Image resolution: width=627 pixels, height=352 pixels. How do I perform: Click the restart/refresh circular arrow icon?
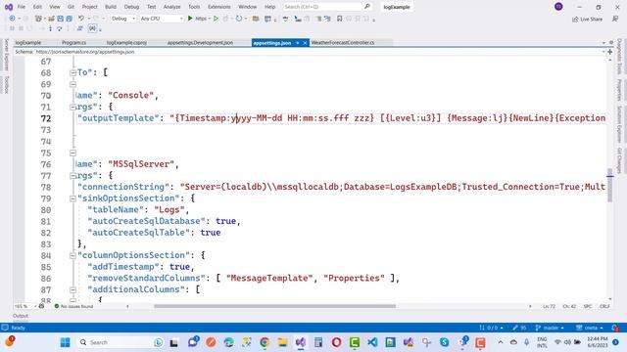239,19
